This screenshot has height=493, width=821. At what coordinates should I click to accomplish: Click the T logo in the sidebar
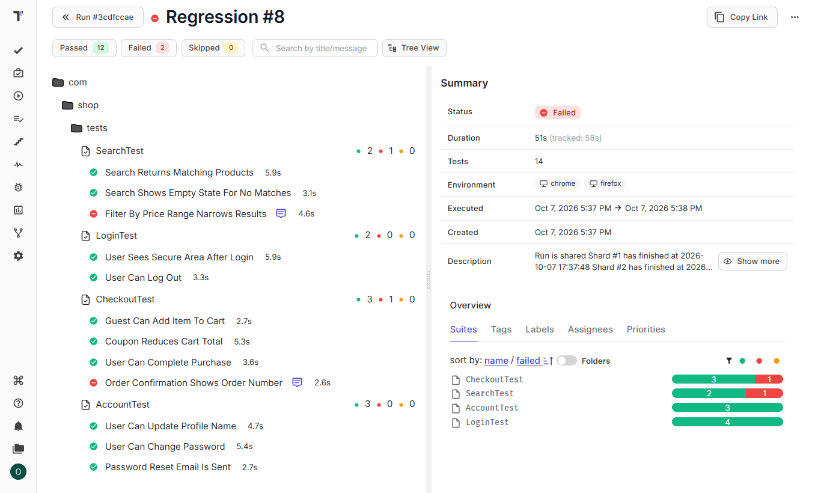18,16
